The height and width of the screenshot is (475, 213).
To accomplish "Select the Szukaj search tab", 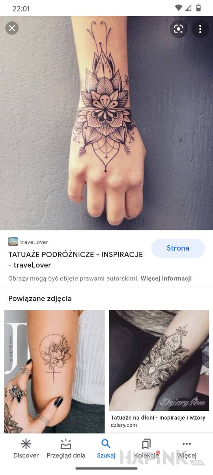I will pyautogui.click(x=106, y=449).
